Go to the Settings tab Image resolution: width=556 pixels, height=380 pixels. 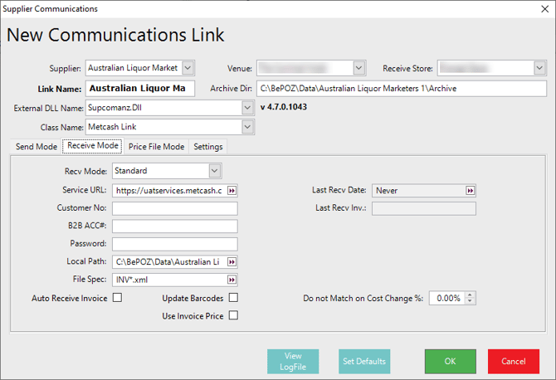[x=207, y=147]
